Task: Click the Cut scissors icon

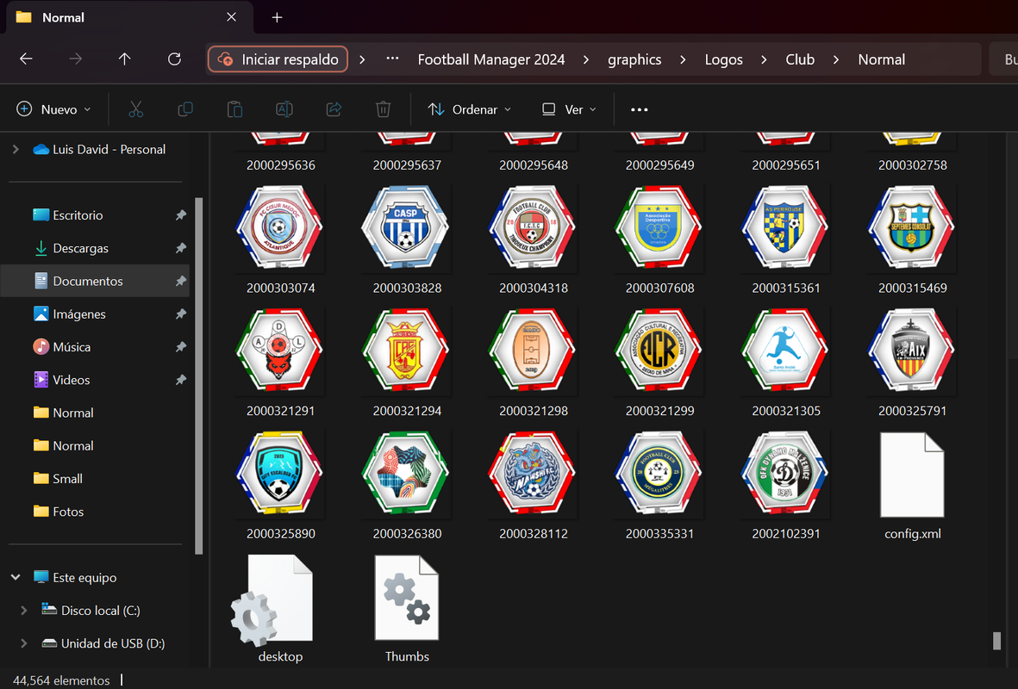Action: [135, 109]
